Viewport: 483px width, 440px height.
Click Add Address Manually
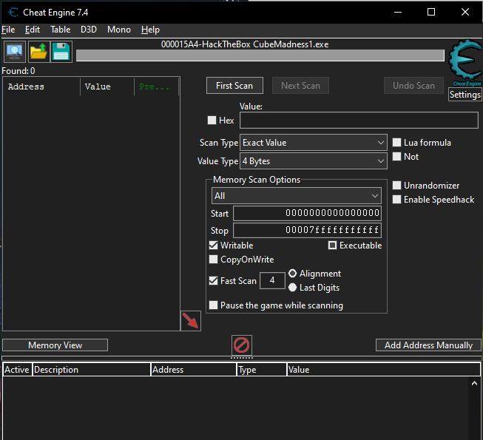coord(428,345)
